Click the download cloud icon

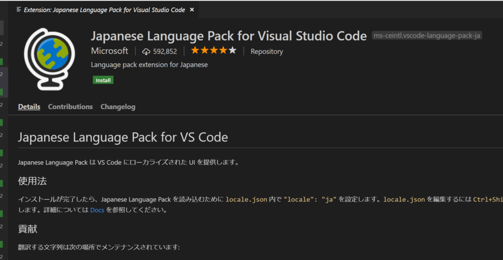pos(146,51)
